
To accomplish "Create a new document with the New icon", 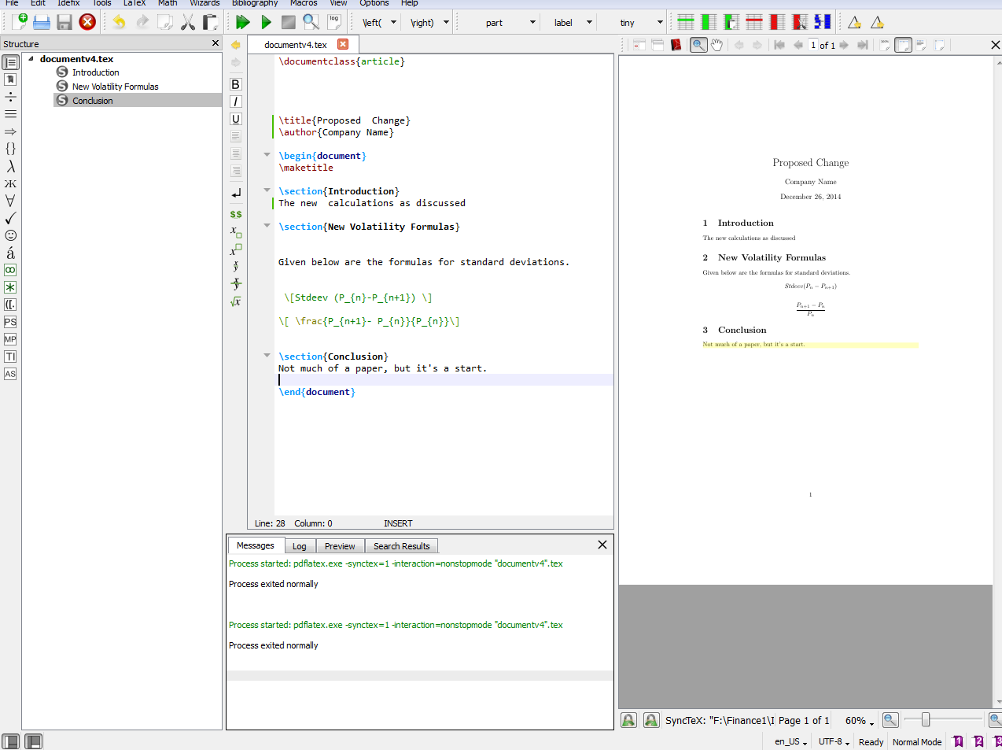I will (x=19, y=22).
